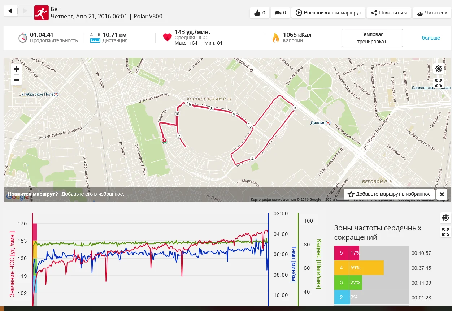The height and width of the screenshot is (311, 452).
Task: Click heart rate zone 2 bar
Action: coord(371,298)
